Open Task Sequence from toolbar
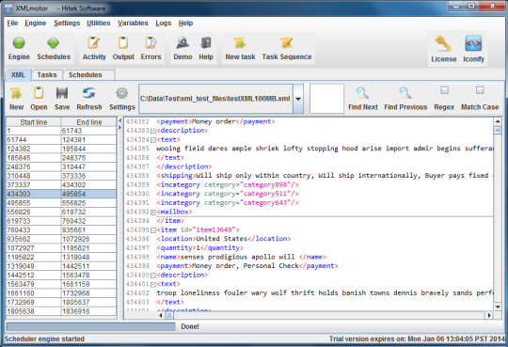Screen dimensions: 508x347 pyautogui.click(x=287, y=42)
